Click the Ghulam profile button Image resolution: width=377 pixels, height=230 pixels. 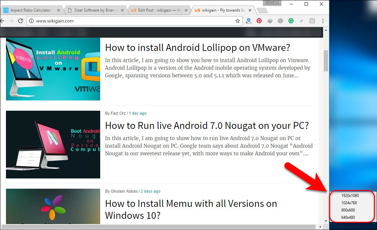coord(272,3)
